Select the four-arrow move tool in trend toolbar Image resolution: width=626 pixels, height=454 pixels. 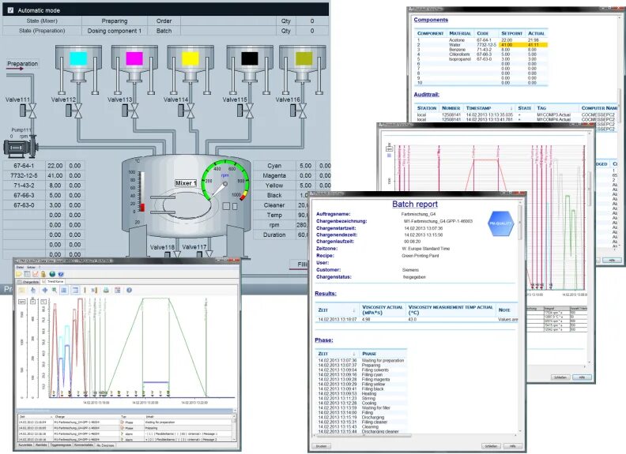45,291
